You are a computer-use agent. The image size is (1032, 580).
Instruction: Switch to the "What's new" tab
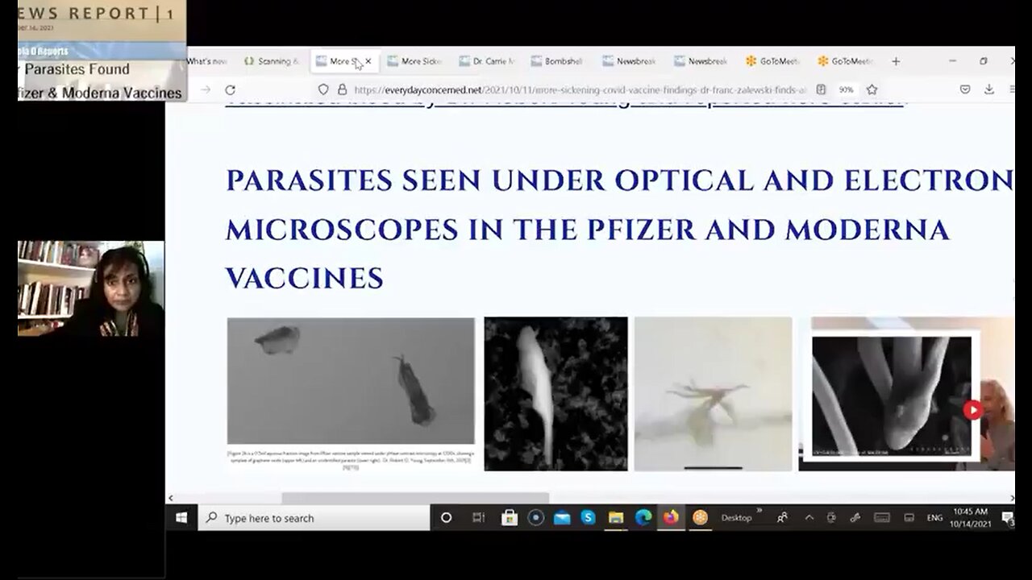coord(207,61)
